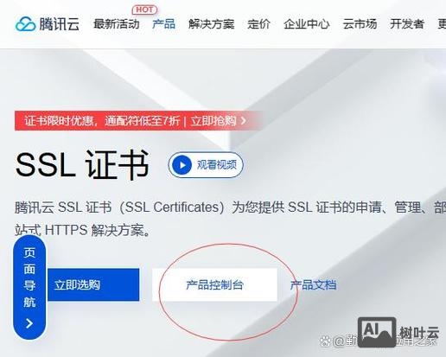Open 开发者 menu item
Screen dimensions: 446x357
[x=407, y=24]
